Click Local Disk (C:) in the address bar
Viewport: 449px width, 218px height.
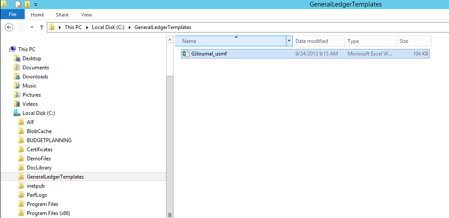(108, 27)
